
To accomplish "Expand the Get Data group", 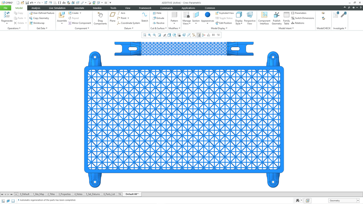I will click(42, 28).
